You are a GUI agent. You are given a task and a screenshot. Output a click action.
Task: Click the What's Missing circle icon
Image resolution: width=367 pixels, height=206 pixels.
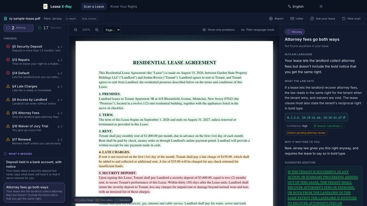pos(5,154)
